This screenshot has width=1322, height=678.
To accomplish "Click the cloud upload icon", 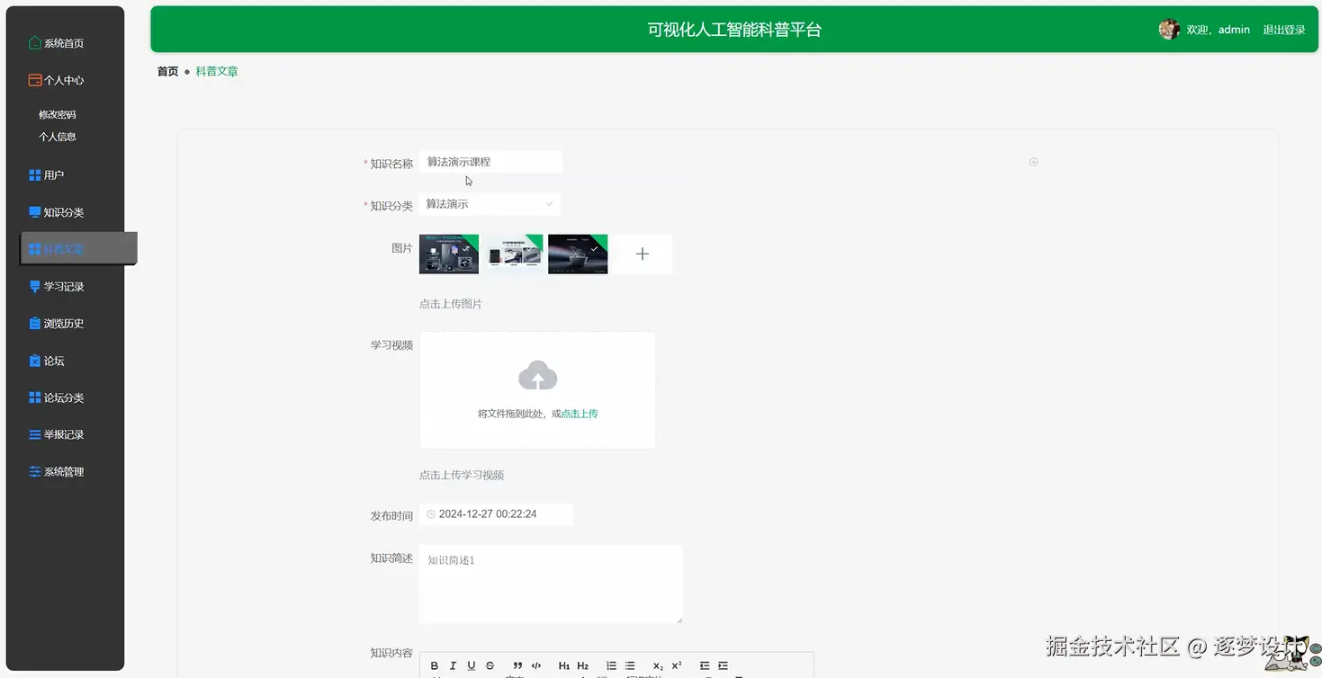I will (537, 376).
